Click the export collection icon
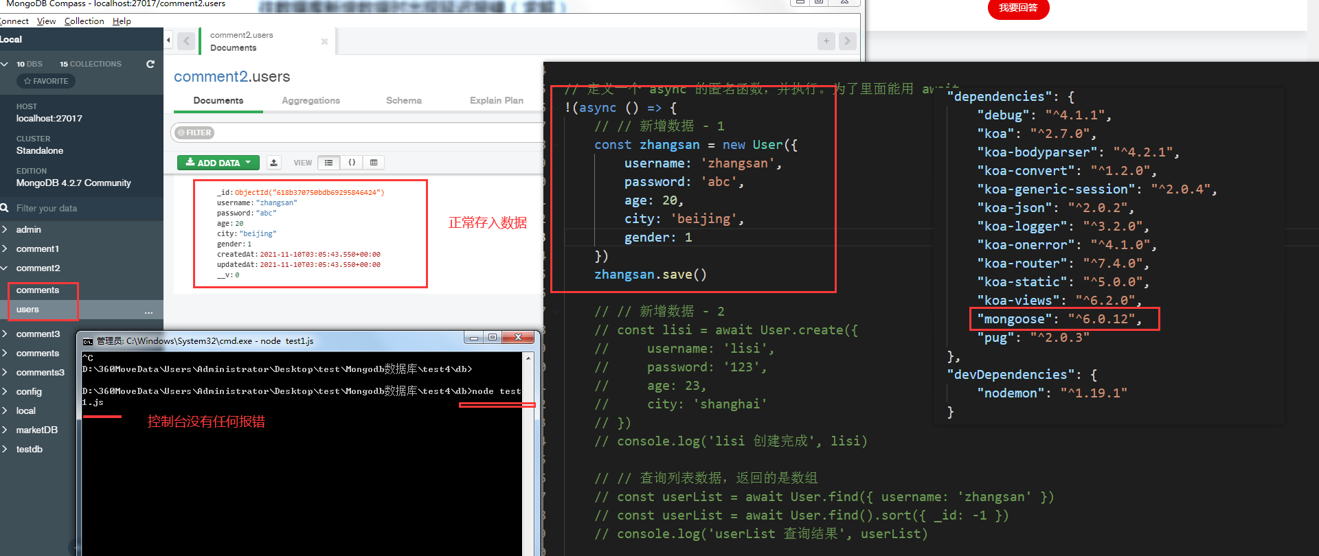 tap(274, 163)
